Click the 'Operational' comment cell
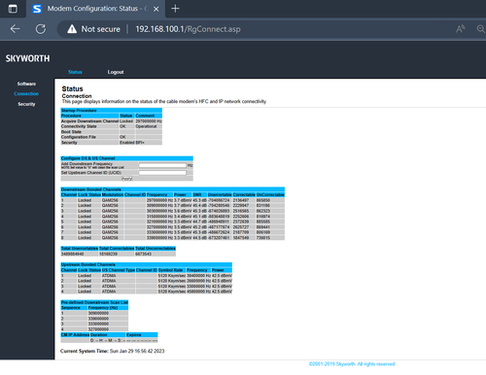Viewport: 486px width, 375px height. point(146,126)
